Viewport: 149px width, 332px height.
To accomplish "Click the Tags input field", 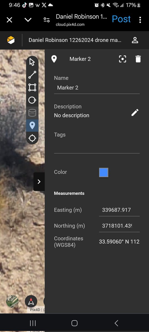I will 97,147.
